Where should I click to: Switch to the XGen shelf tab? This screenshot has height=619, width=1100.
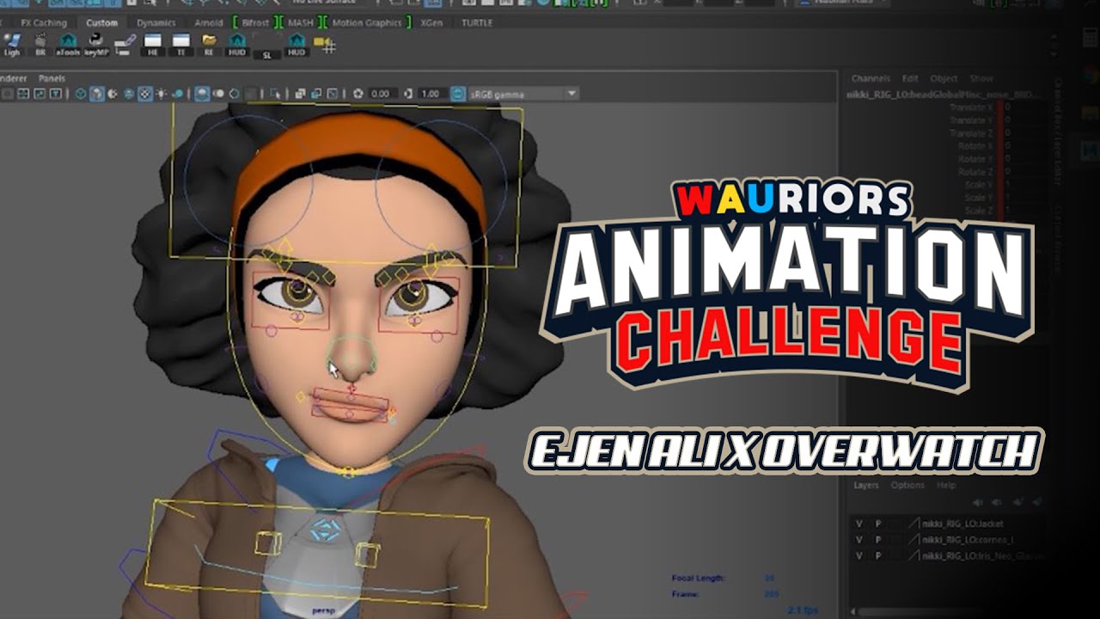[x=431, y=22]
